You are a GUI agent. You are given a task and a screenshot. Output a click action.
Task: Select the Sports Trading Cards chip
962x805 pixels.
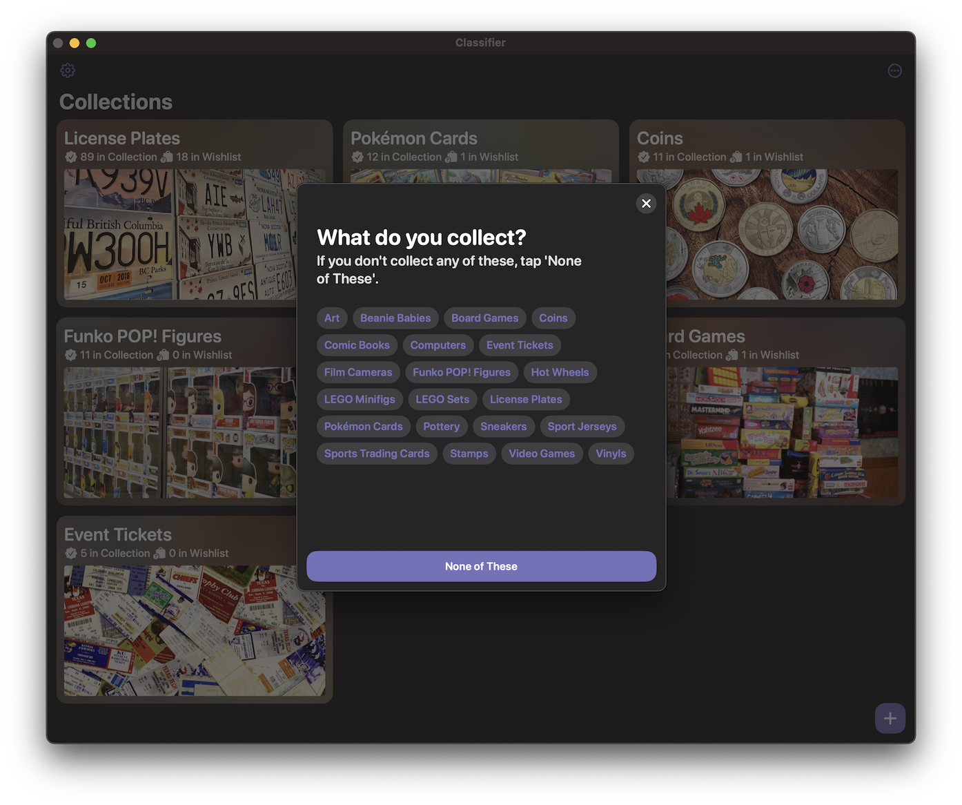coord(377,454)
